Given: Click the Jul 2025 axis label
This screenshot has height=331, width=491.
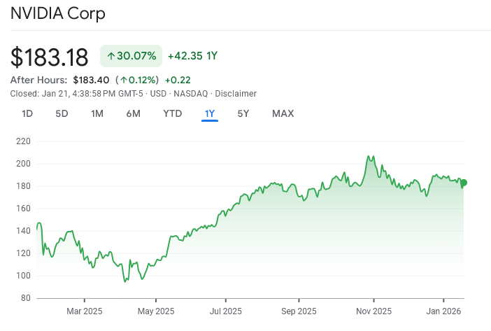Looking at the screenshot, I should 226,311.
